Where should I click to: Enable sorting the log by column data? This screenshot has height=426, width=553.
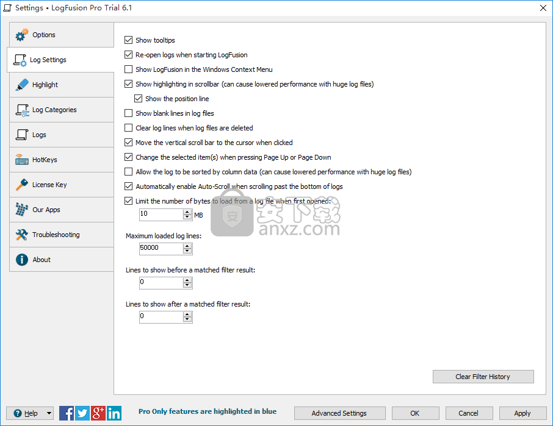click(128, 172)
